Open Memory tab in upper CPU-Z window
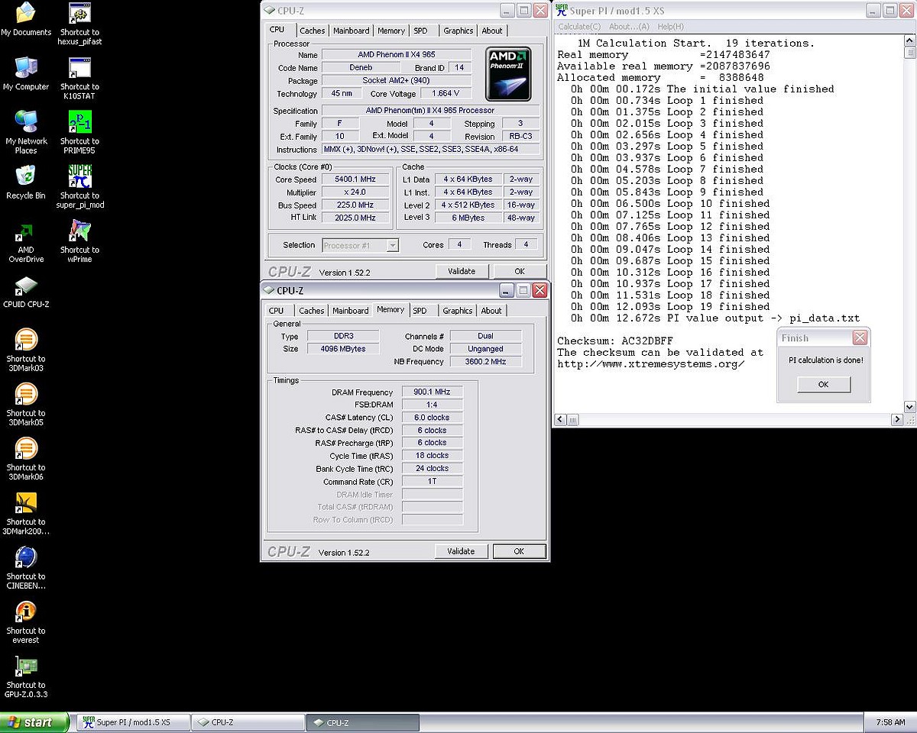Viewport: 917px width, 733px height. (x=391, y=31)
